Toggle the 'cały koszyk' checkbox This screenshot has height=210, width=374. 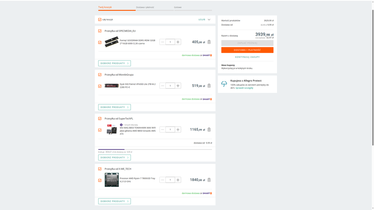pos(100,20)
